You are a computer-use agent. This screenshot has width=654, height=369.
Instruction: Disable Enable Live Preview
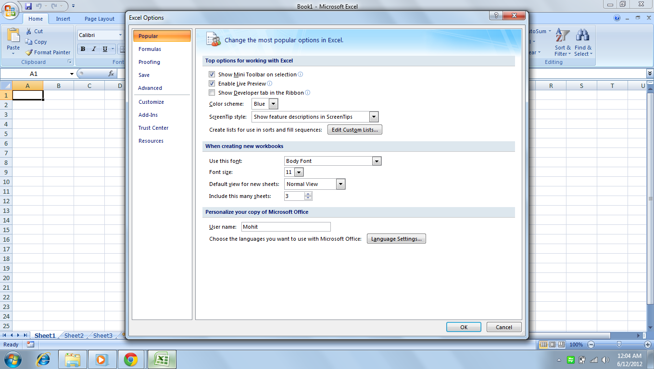pos(212,83)
